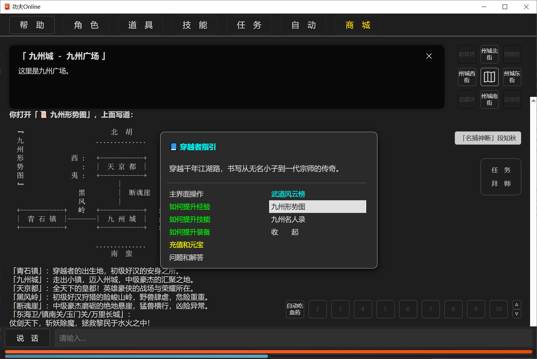Collapse the guide panel using 收起
Viewport: 537px width, 359px height.
coord(285,232)
